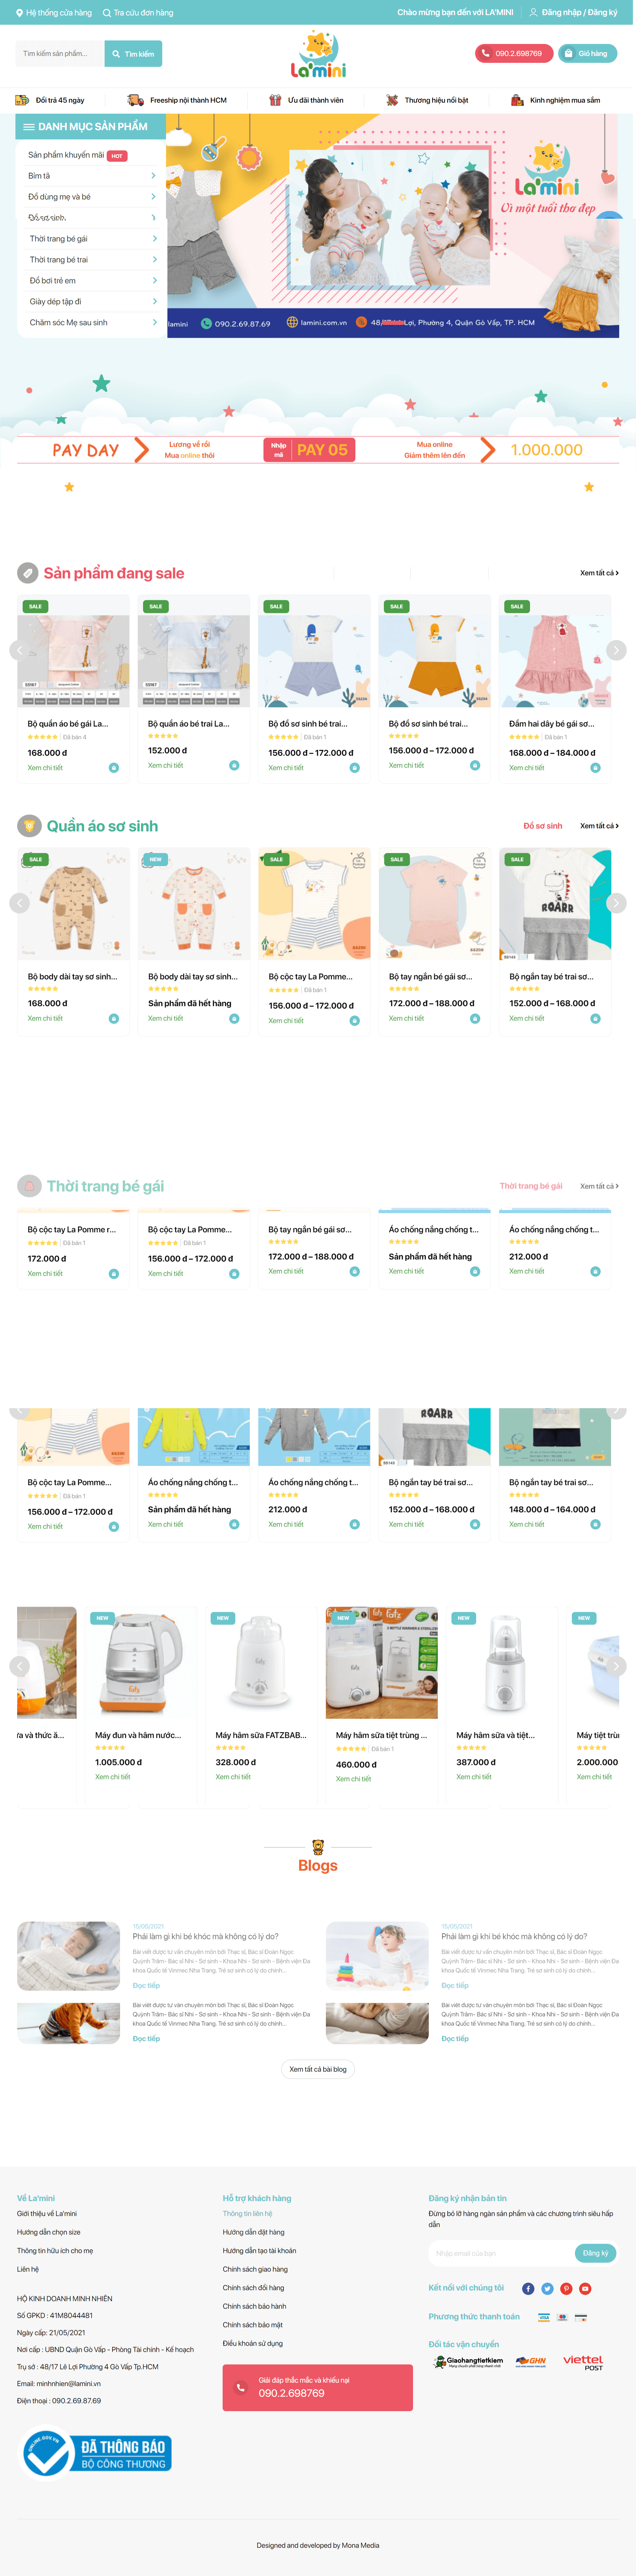Viewport: 636px width, 2576px height.
Task: Expand Thời trang bé gái menu arrow
Action: (155, 239)
